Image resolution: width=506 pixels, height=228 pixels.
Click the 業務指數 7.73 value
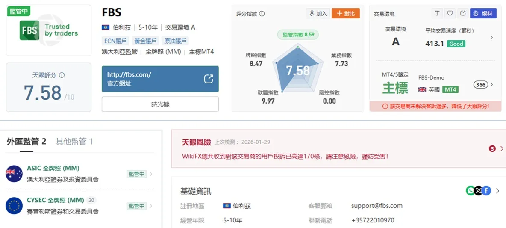pyautogui.click(x=341, y=63)
